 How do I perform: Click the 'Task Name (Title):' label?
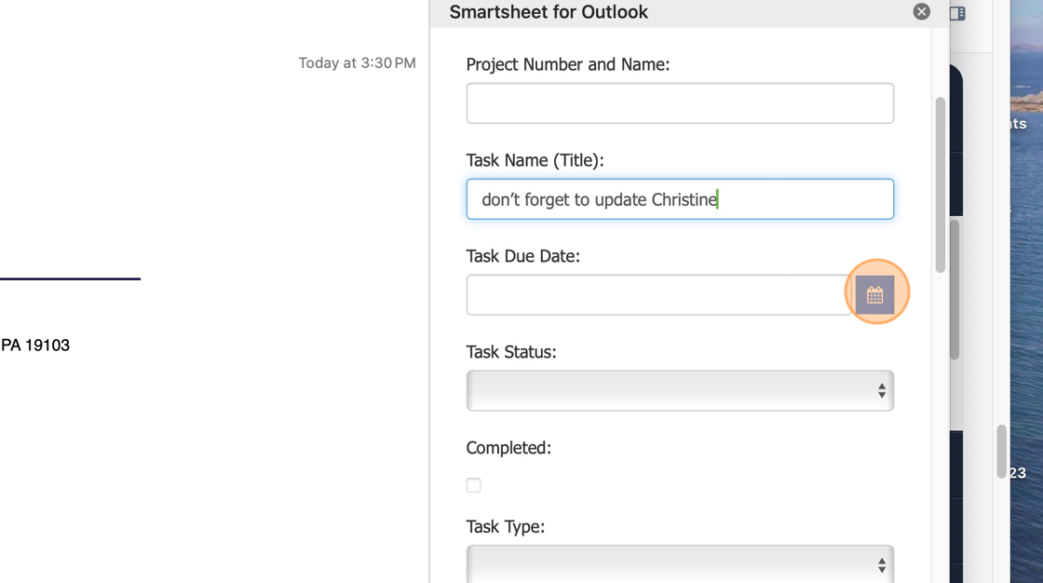(535, 160)
